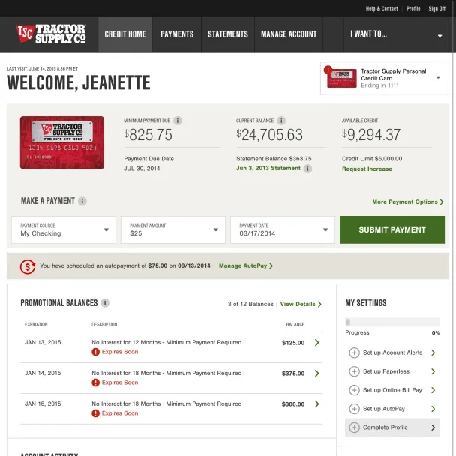Viewport: 456px width, 456px height.
Task: Click Request Increase link
Action: [367, 169]
